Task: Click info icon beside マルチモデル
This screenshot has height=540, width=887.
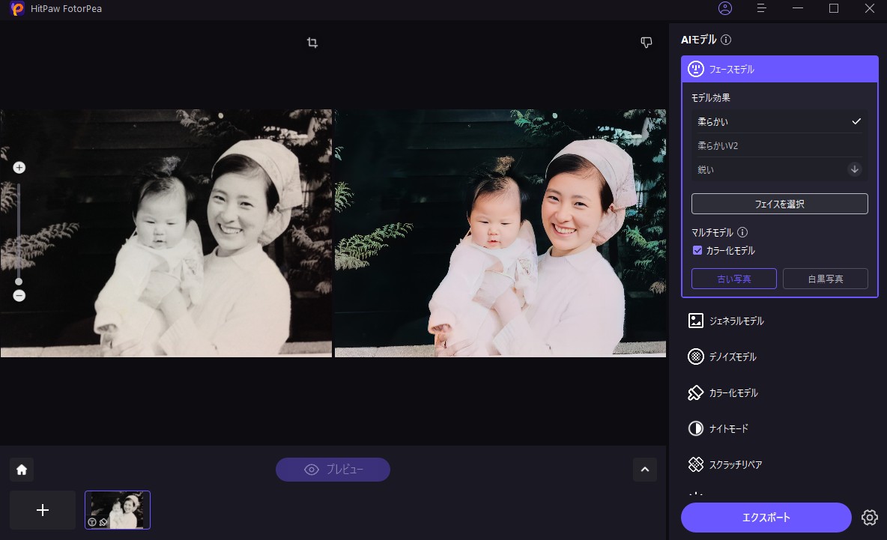Action: tap(742, 233)
